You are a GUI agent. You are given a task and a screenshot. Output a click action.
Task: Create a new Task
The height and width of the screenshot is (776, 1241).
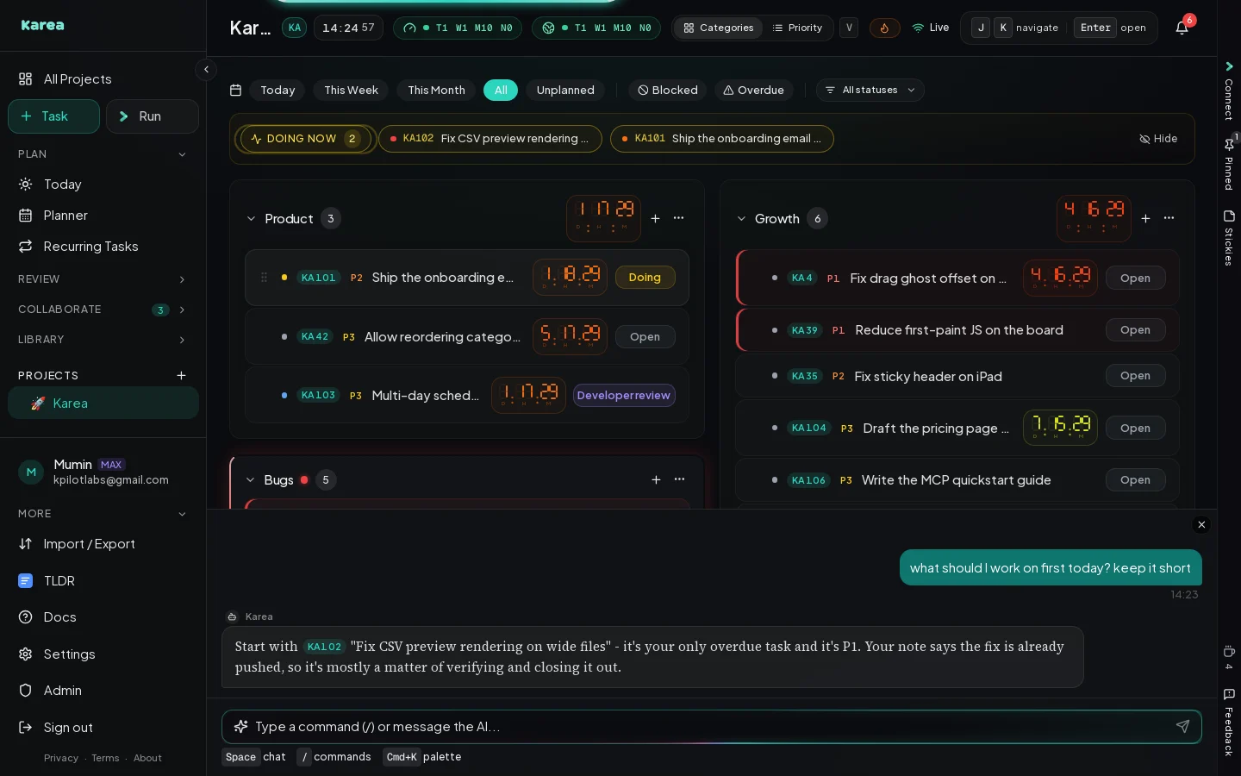53,116
